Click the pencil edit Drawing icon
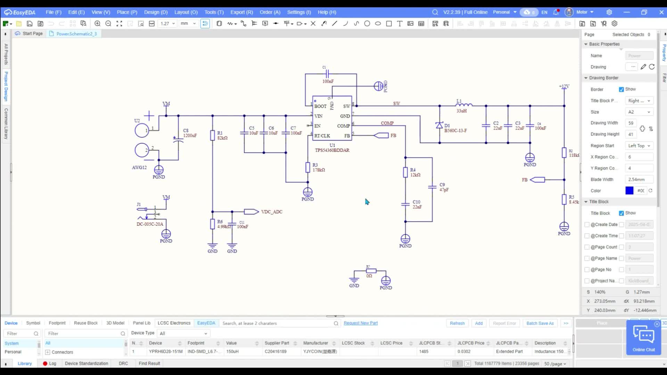667x375 pixels. (643, 67)
